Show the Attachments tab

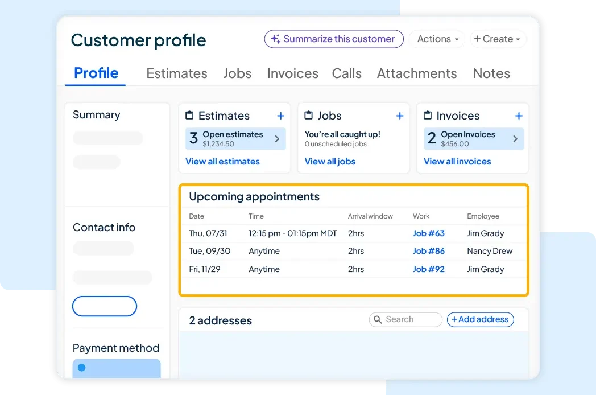(417, 73)
